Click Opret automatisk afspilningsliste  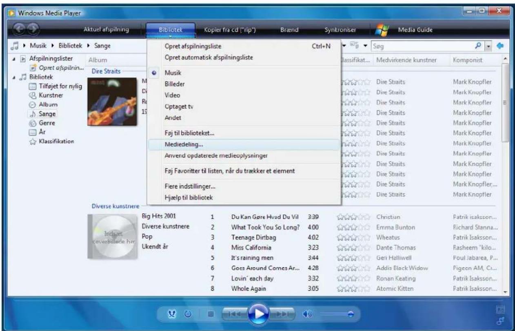244,57
